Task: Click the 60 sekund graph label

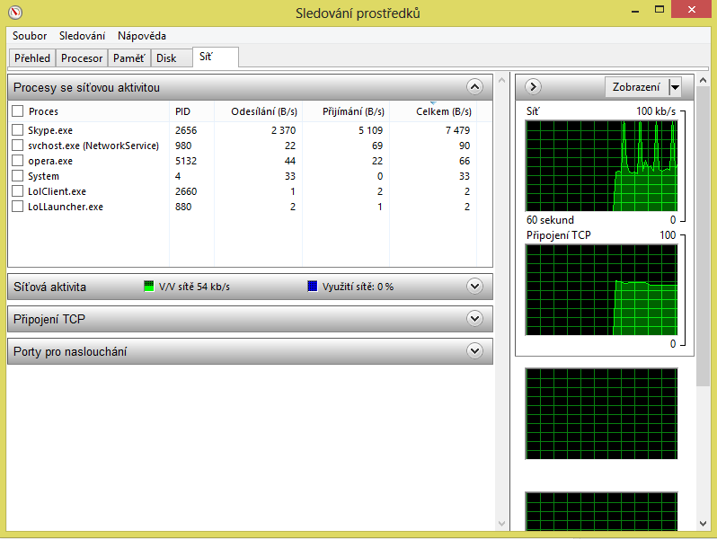Action: coord(550,220)
